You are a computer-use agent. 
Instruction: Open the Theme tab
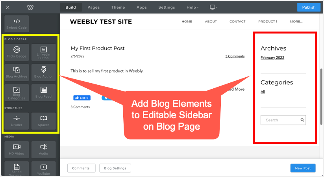(x=118, y=7)
